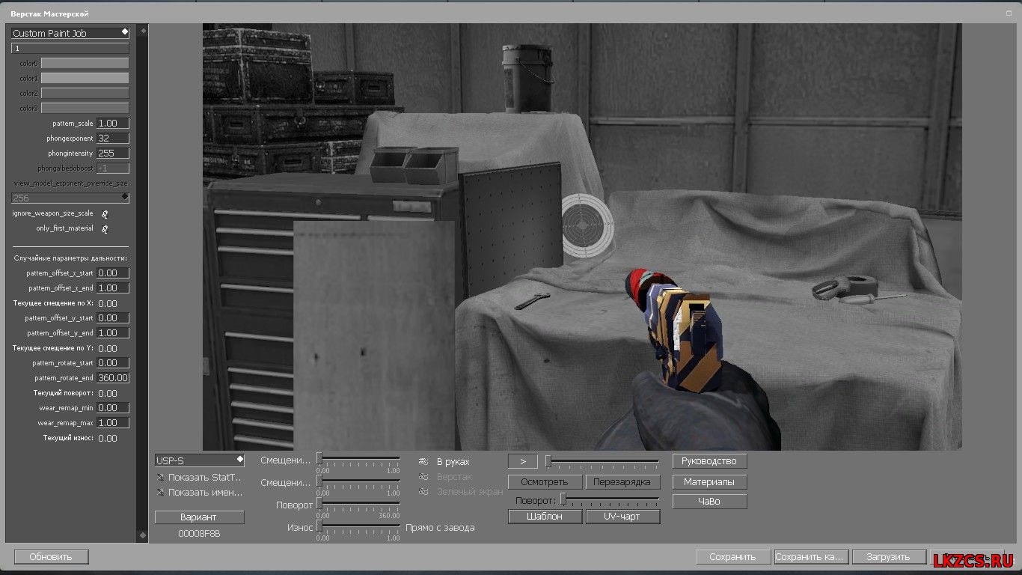1022x575 pixels.
Task: Click the Случайные параметры дальности heading
Action: (x=70, y=258)
